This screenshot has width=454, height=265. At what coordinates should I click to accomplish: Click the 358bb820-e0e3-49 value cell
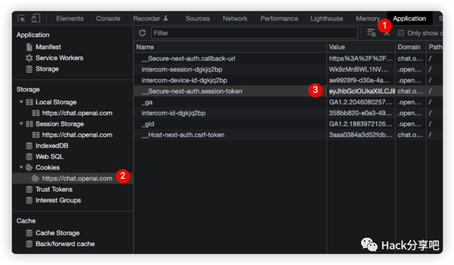[361, 113]
